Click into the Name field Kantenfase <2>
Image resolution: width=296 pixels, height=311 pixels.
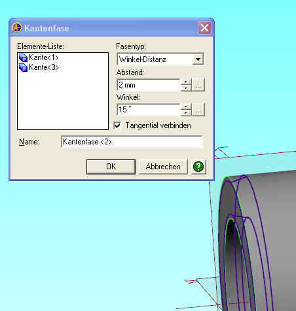132,142
